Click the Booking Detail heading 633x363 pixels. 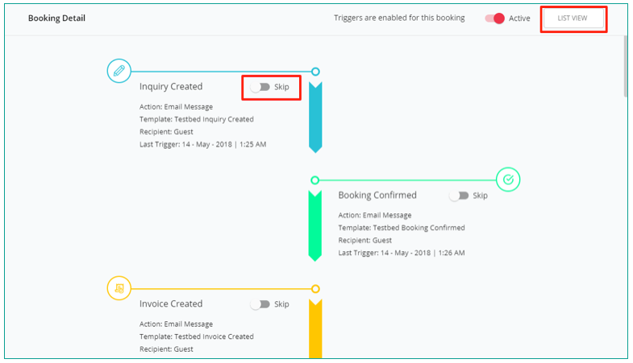[x=56, y=19]
